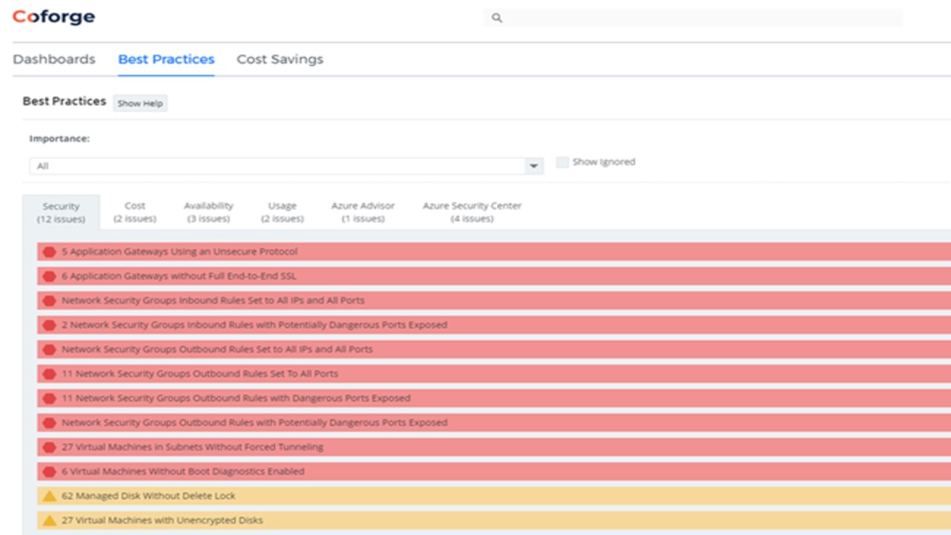Click red icon beside Outbound Rules Set To All Ports
951x535 pixels.
pos(49,374)
